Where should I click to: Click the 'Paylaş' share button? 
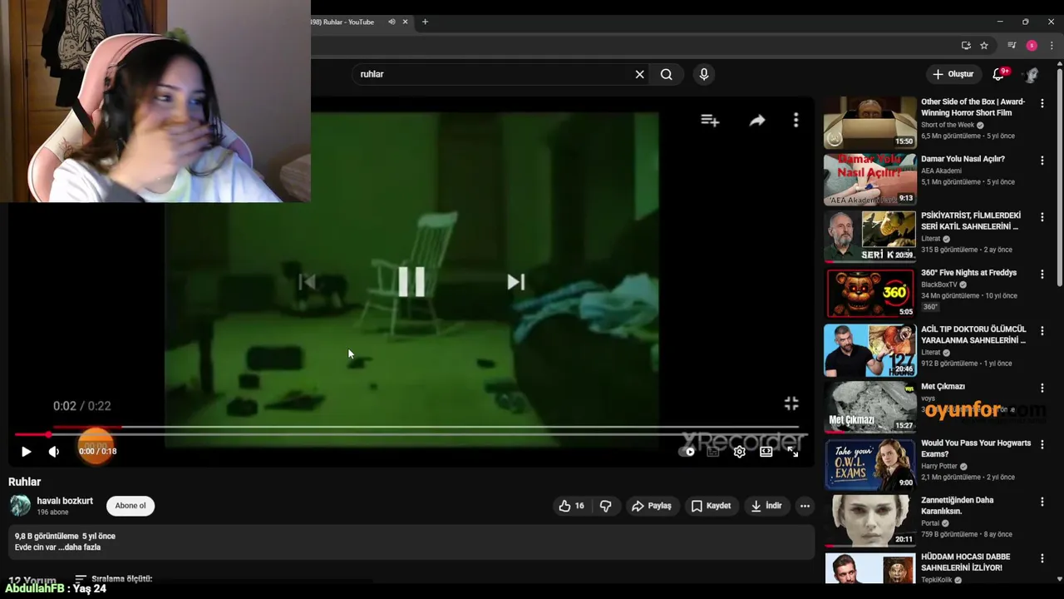[651, 506]
